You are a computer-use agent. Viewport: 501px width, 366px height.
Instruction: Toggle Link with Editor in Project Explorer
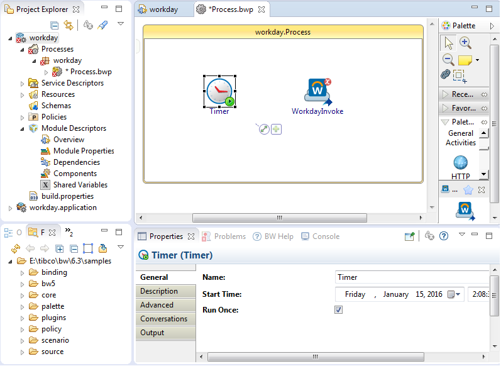tap(69, 25)
